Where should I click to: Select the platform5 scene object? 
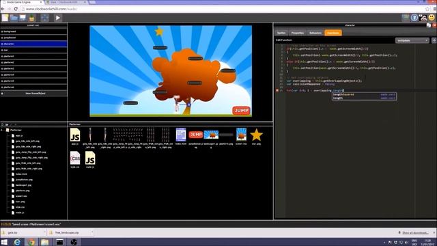point(33,81)
